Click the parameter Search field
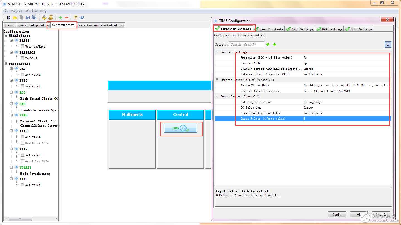Viewport: 401px width, 225px height. pos(247,44)
